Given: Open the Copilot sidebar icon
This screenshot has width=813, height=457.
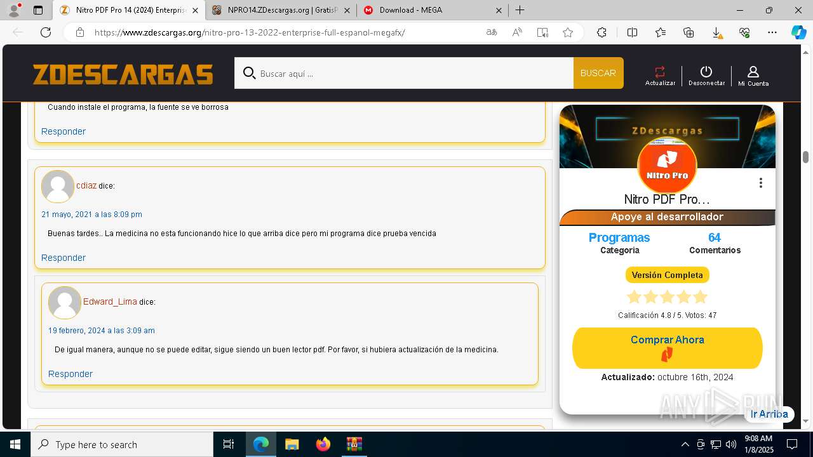Looking at the screenshot, I should (x=798, y=32).
